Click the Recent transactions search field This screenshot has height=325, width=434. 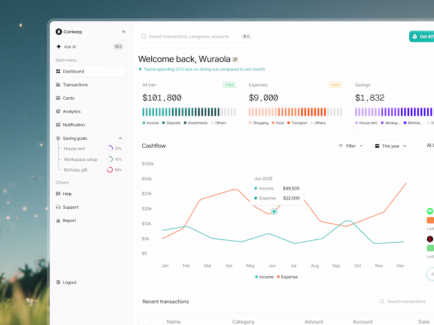(x=405, y=301)
